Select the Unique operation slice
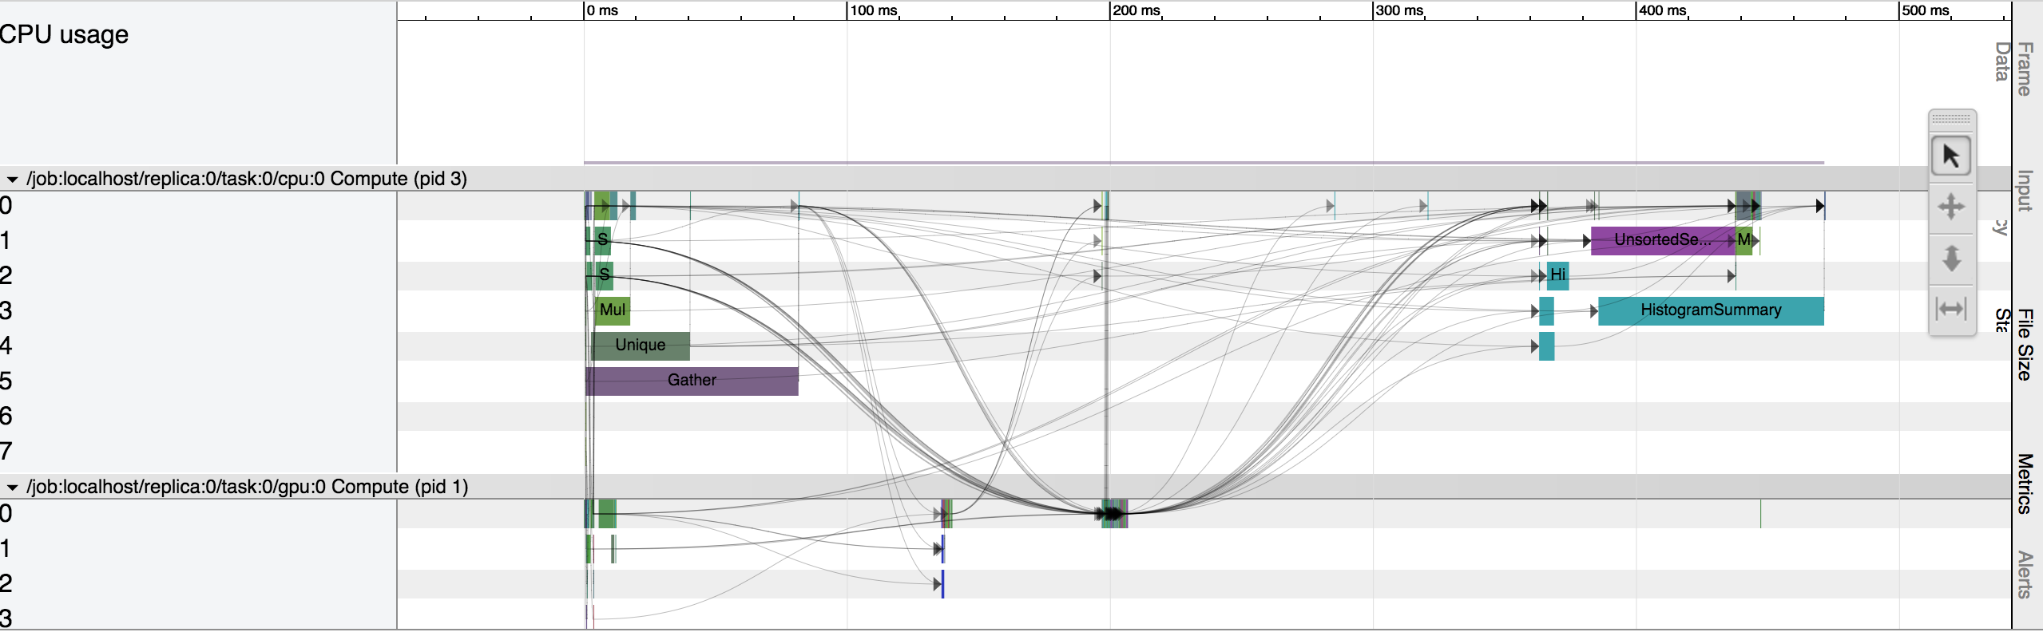 640,346
